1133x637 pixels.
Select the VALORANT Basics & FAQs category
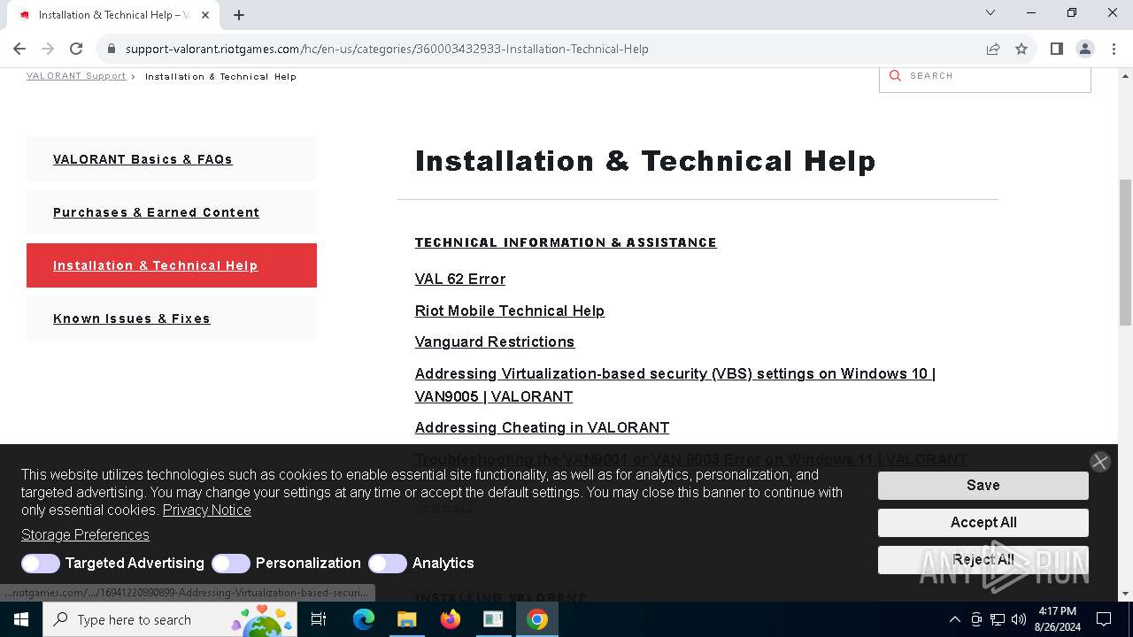(172, 159)
